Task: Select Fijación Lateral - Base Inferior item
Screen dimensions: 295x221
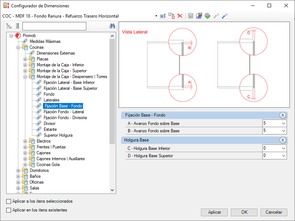Action: [69, 82]
